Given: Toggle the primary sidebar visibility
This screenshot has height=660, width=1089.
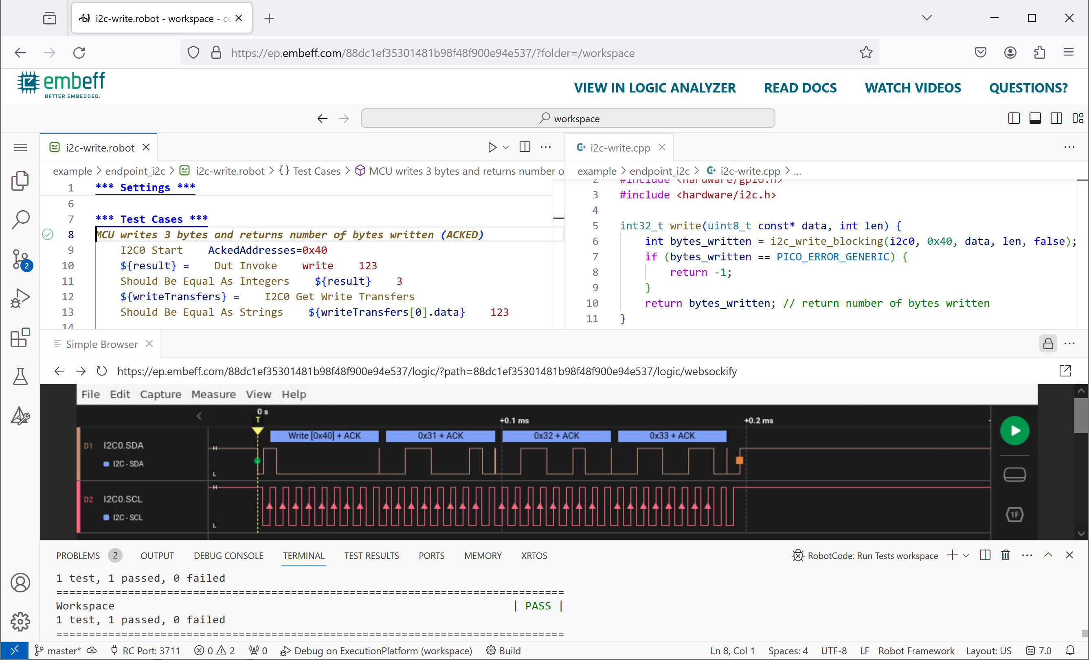Looking at the screenshot, I should [1014, 118].
